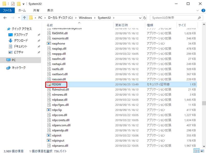Select Network in navigation pane

16,68
